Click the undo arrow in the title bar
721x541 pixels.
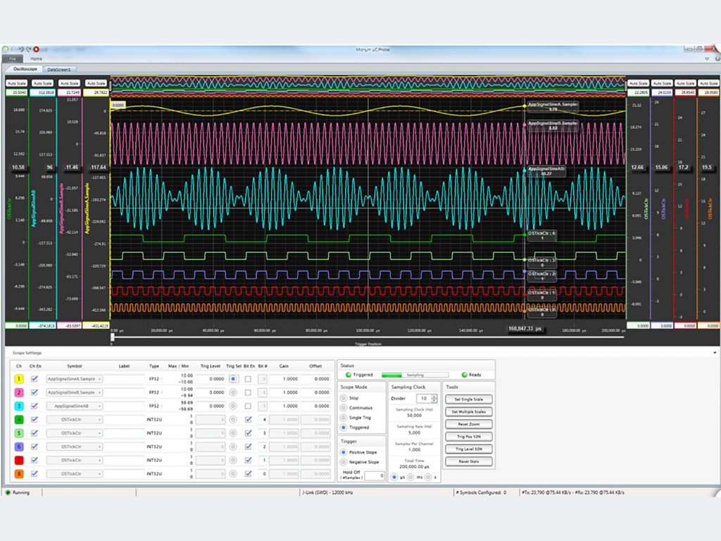(x=20, y=49)
